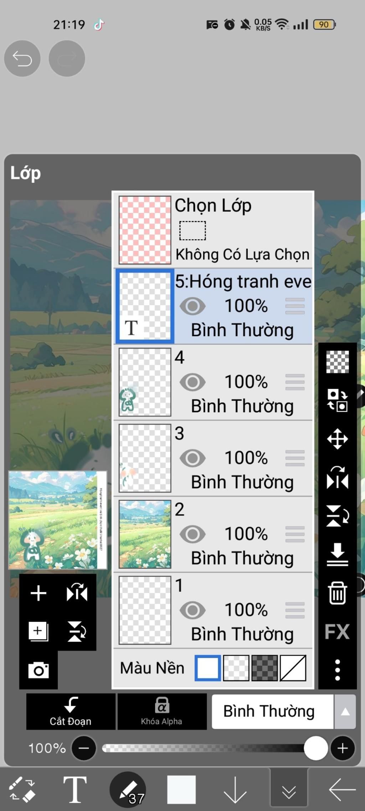Tap the Khóa Alpha lock button
The width and height of the screenshot is (365, 811).
(x=162, y=711)
